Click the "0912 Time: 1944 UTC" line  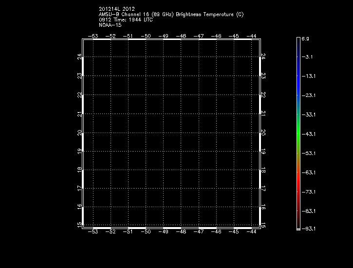126,19
